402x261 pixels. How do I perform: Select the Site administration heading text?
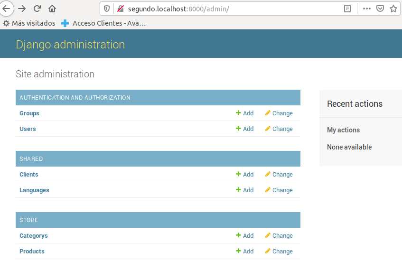[55, 74]
